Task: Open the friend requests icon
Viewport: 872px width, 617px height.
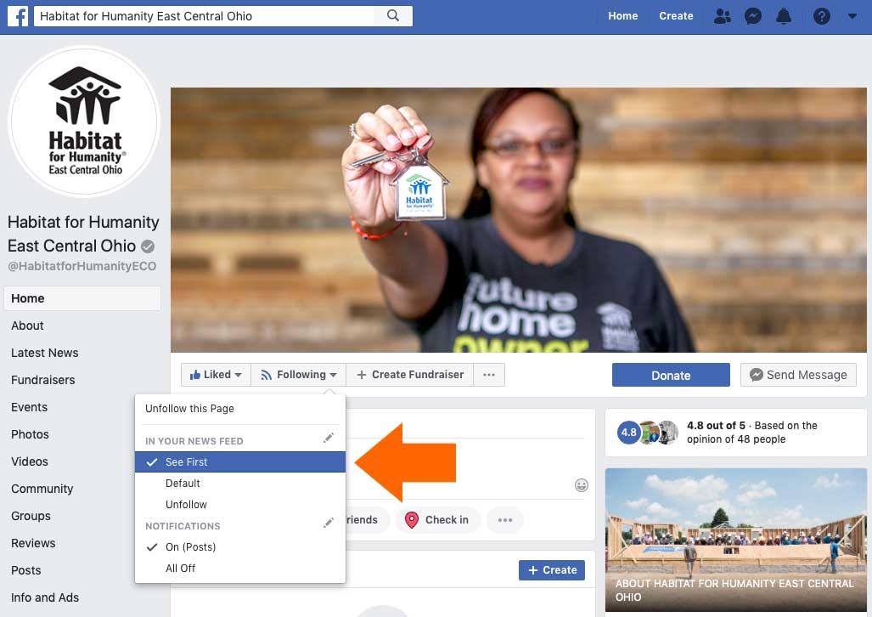Action: click(723, 16)
